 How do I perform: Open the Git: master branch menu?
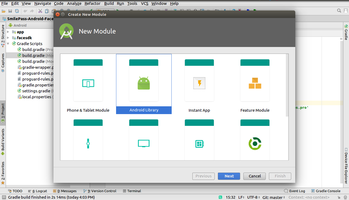(x=274, y=197)
